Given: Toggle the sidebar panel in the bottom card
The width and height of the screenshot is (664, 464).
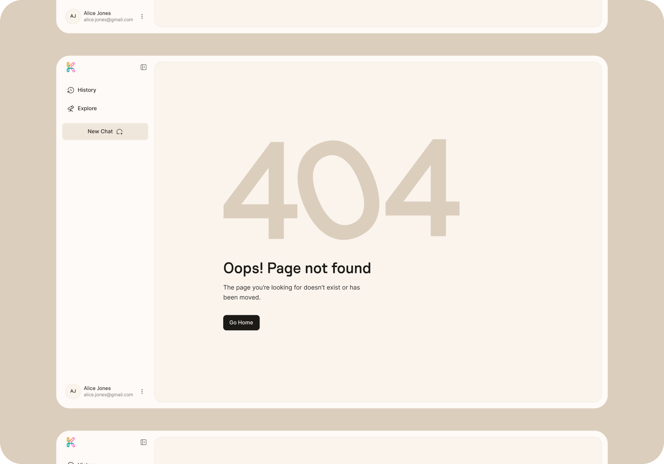Looking at the screenshot, I should 144,442.
